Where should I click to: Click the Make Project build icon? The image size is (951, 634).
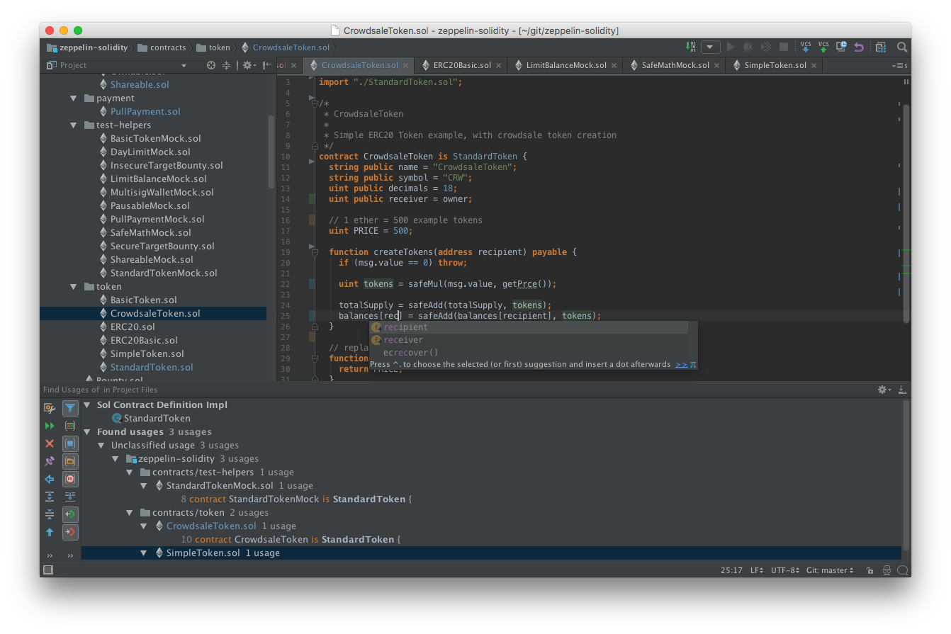point(691,47)
